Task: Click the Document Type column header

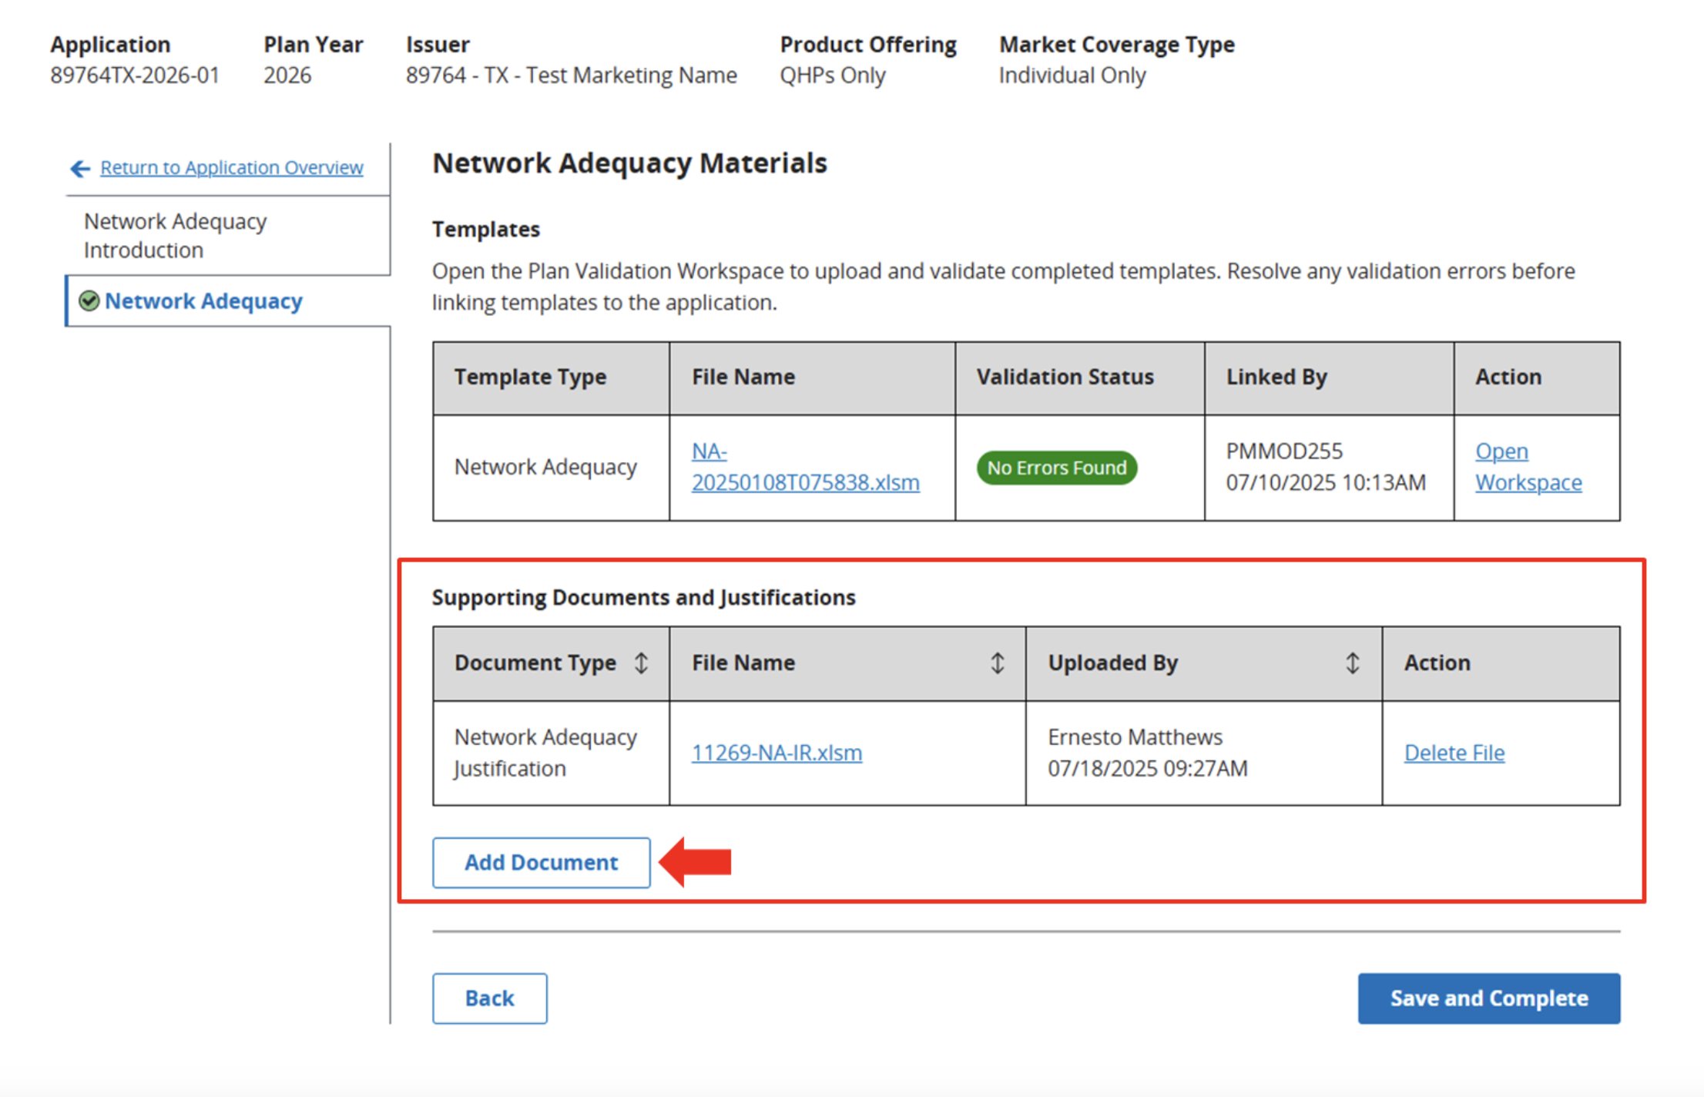Action: pos(535,663)
